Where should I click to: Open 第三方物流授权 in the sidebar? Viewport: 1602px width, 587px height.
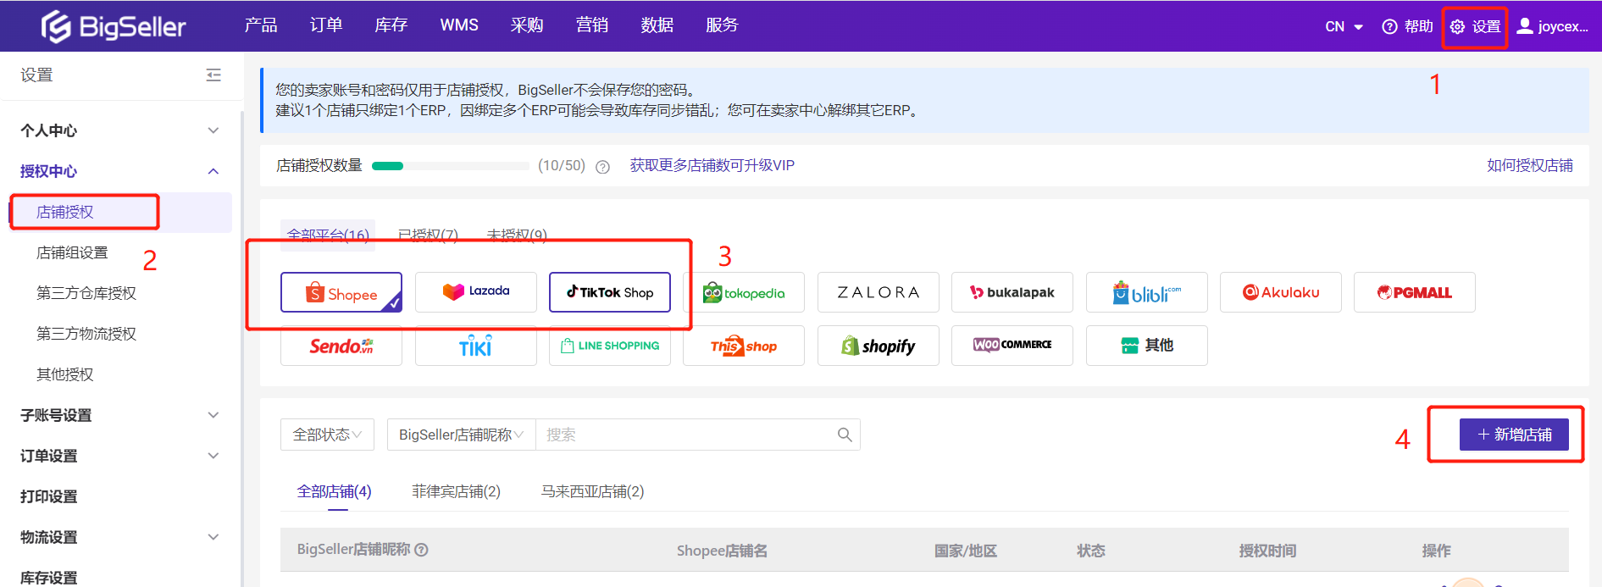click(86, 334)
